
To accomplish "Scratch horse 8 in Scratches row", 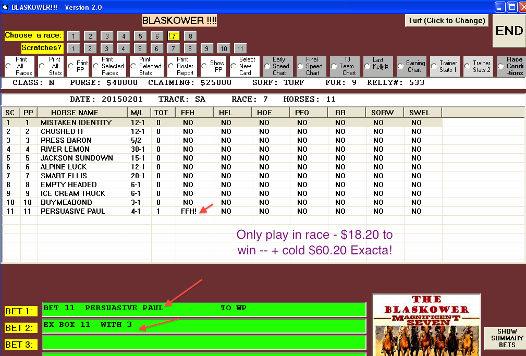I will coord(190,48).
